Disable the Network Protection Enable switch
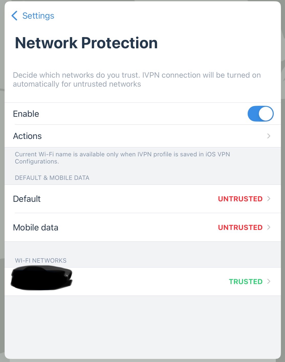 pyautogui.click(x=260, y=114)
